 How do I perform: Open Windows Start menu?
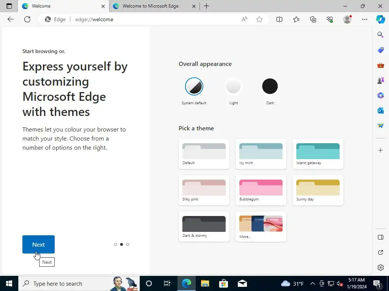(x=9, y=283)
